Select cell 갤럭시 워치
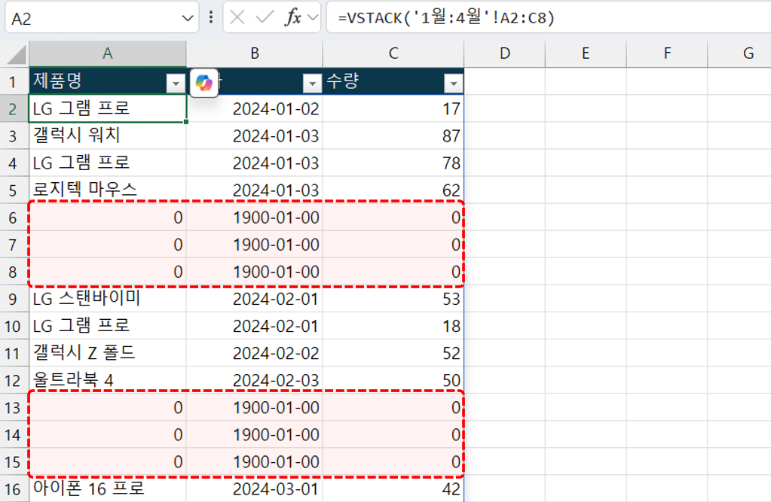Screen dimensions: 771x502 click(108, 135)
